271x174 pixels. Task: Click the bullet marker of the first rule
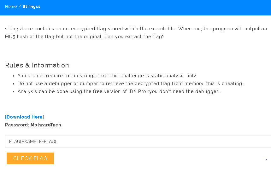click(x=14, y=76)
